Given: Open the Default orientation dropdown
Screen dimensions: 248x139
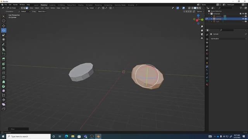Looking at the screenshot, I should coord(24,12).
